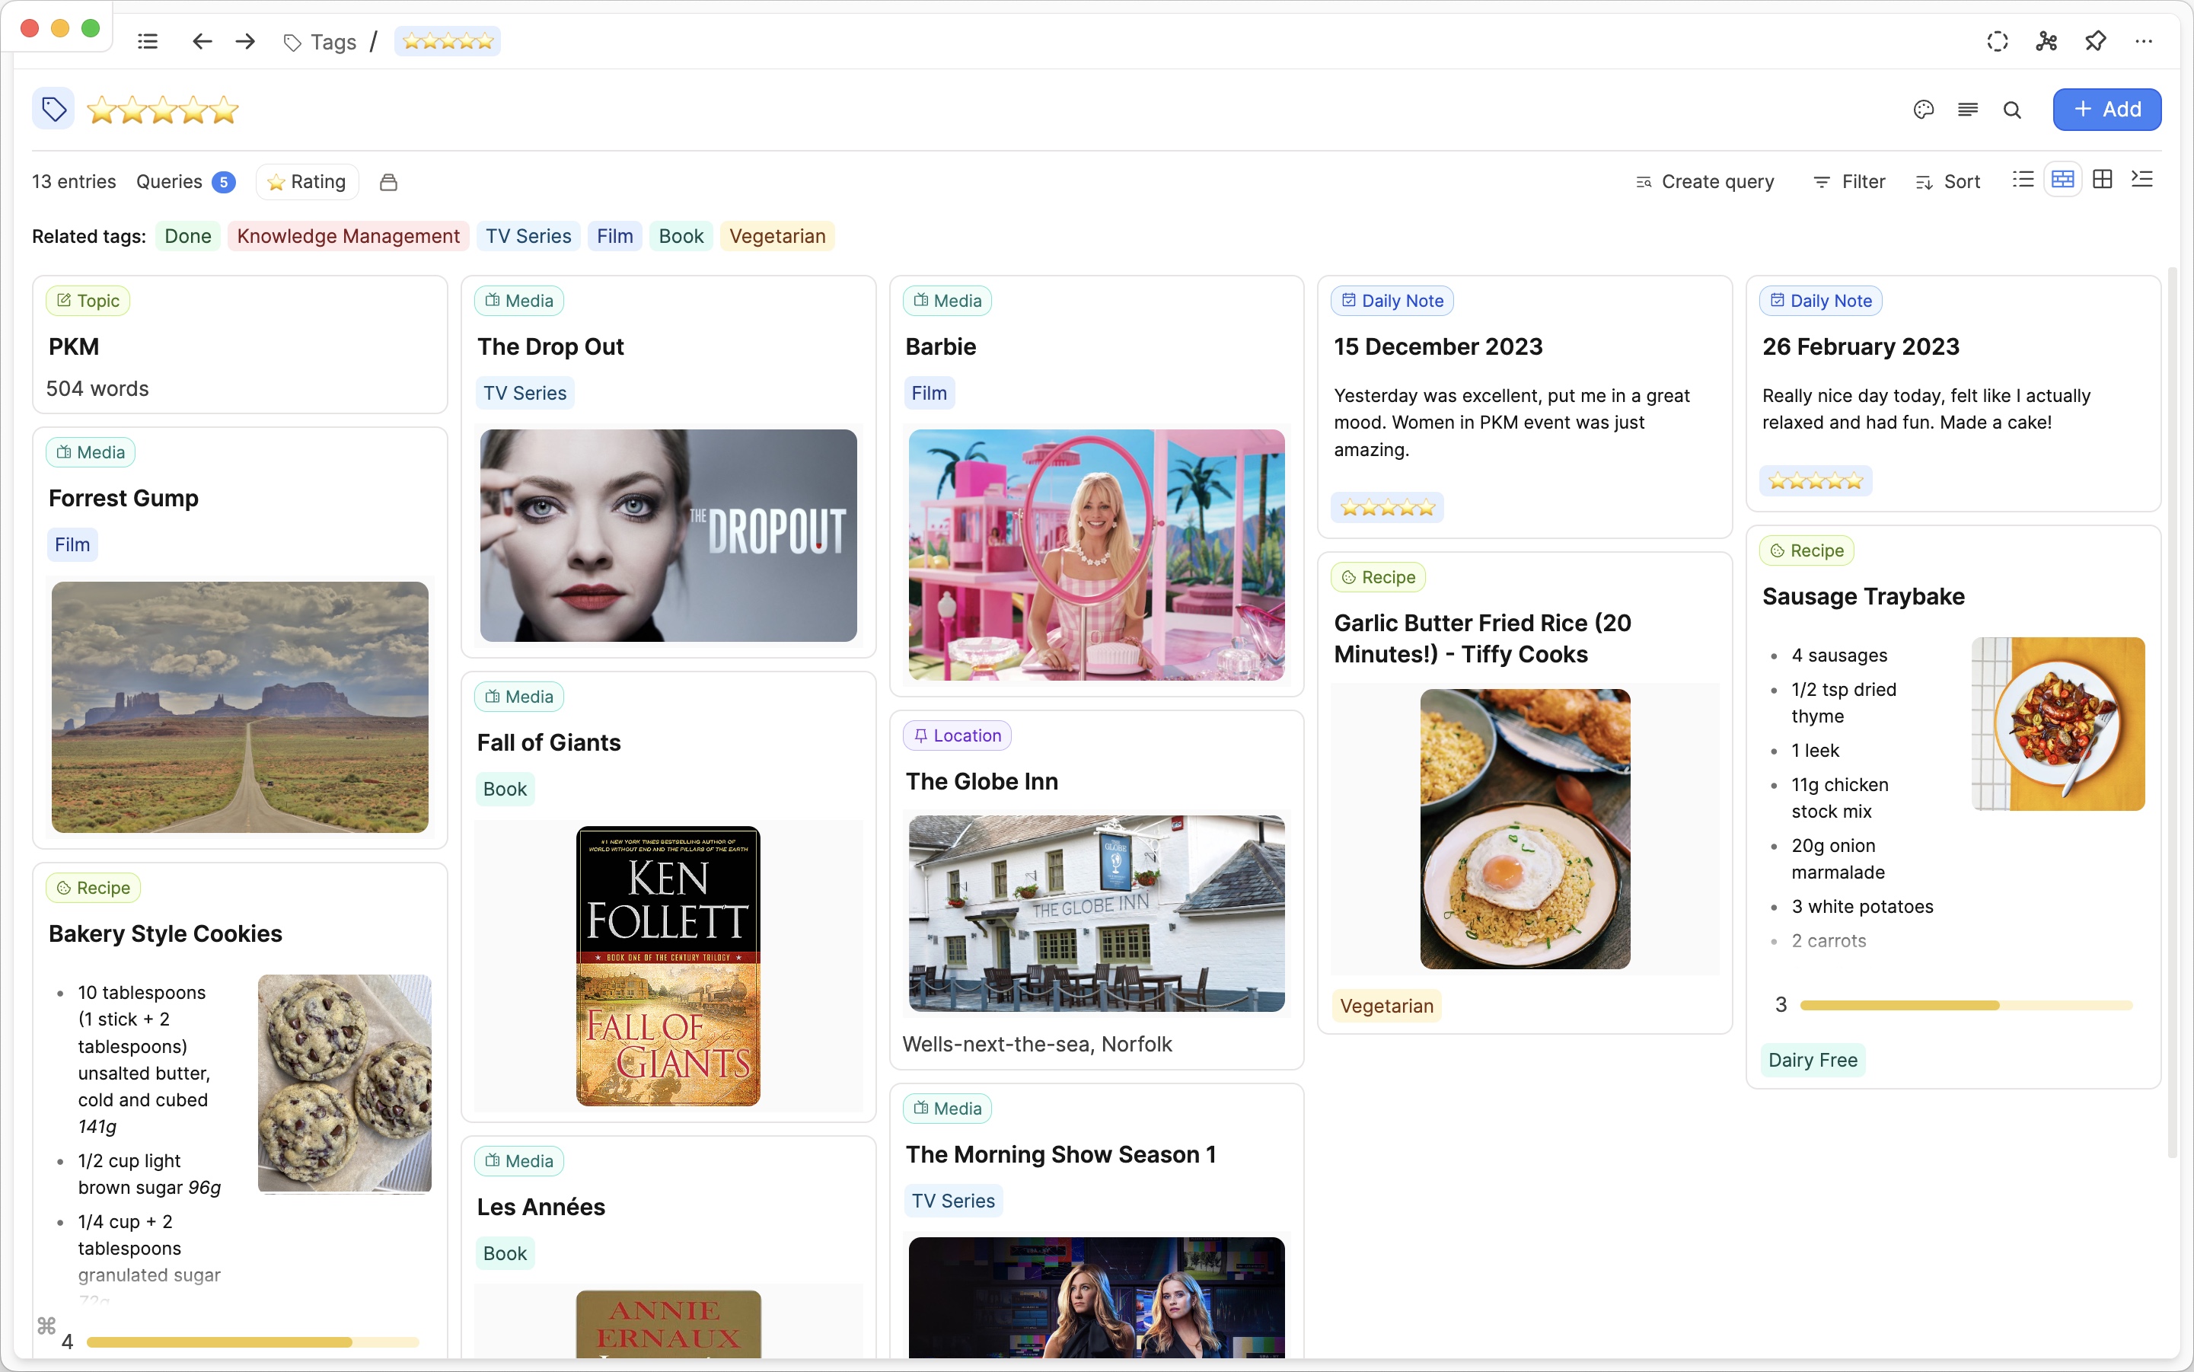Select Film related tag
The image size is (2194, 1372).
(x=614, y=236)
